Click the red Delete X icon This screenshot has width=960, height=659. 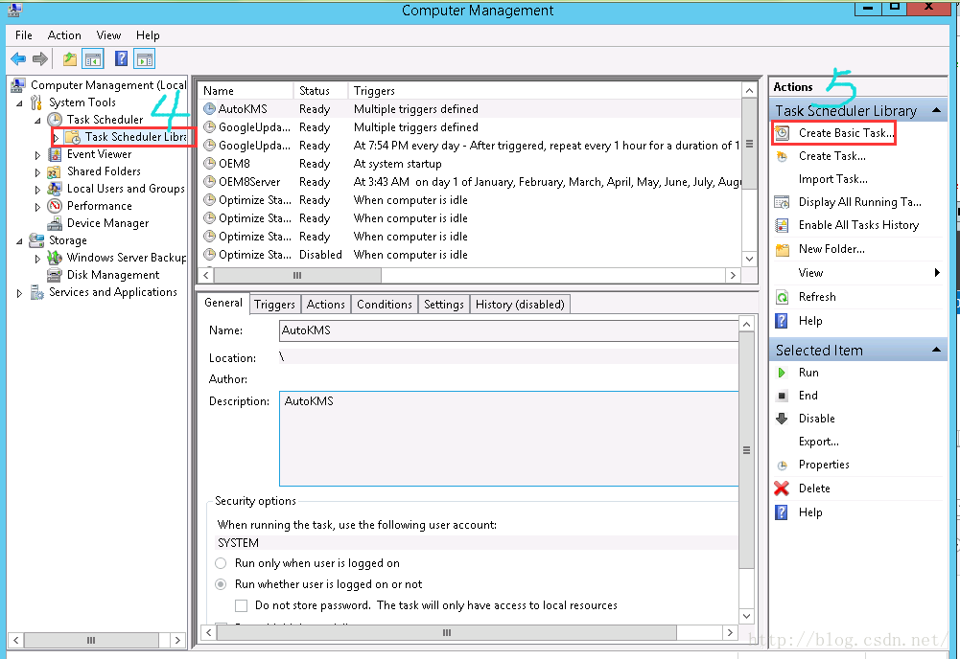pos(782,489)
